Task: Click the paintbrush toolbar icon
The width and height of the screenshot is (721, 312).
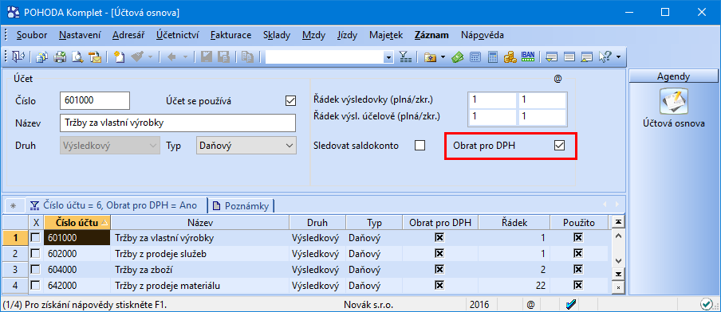Action: [136, 57]
